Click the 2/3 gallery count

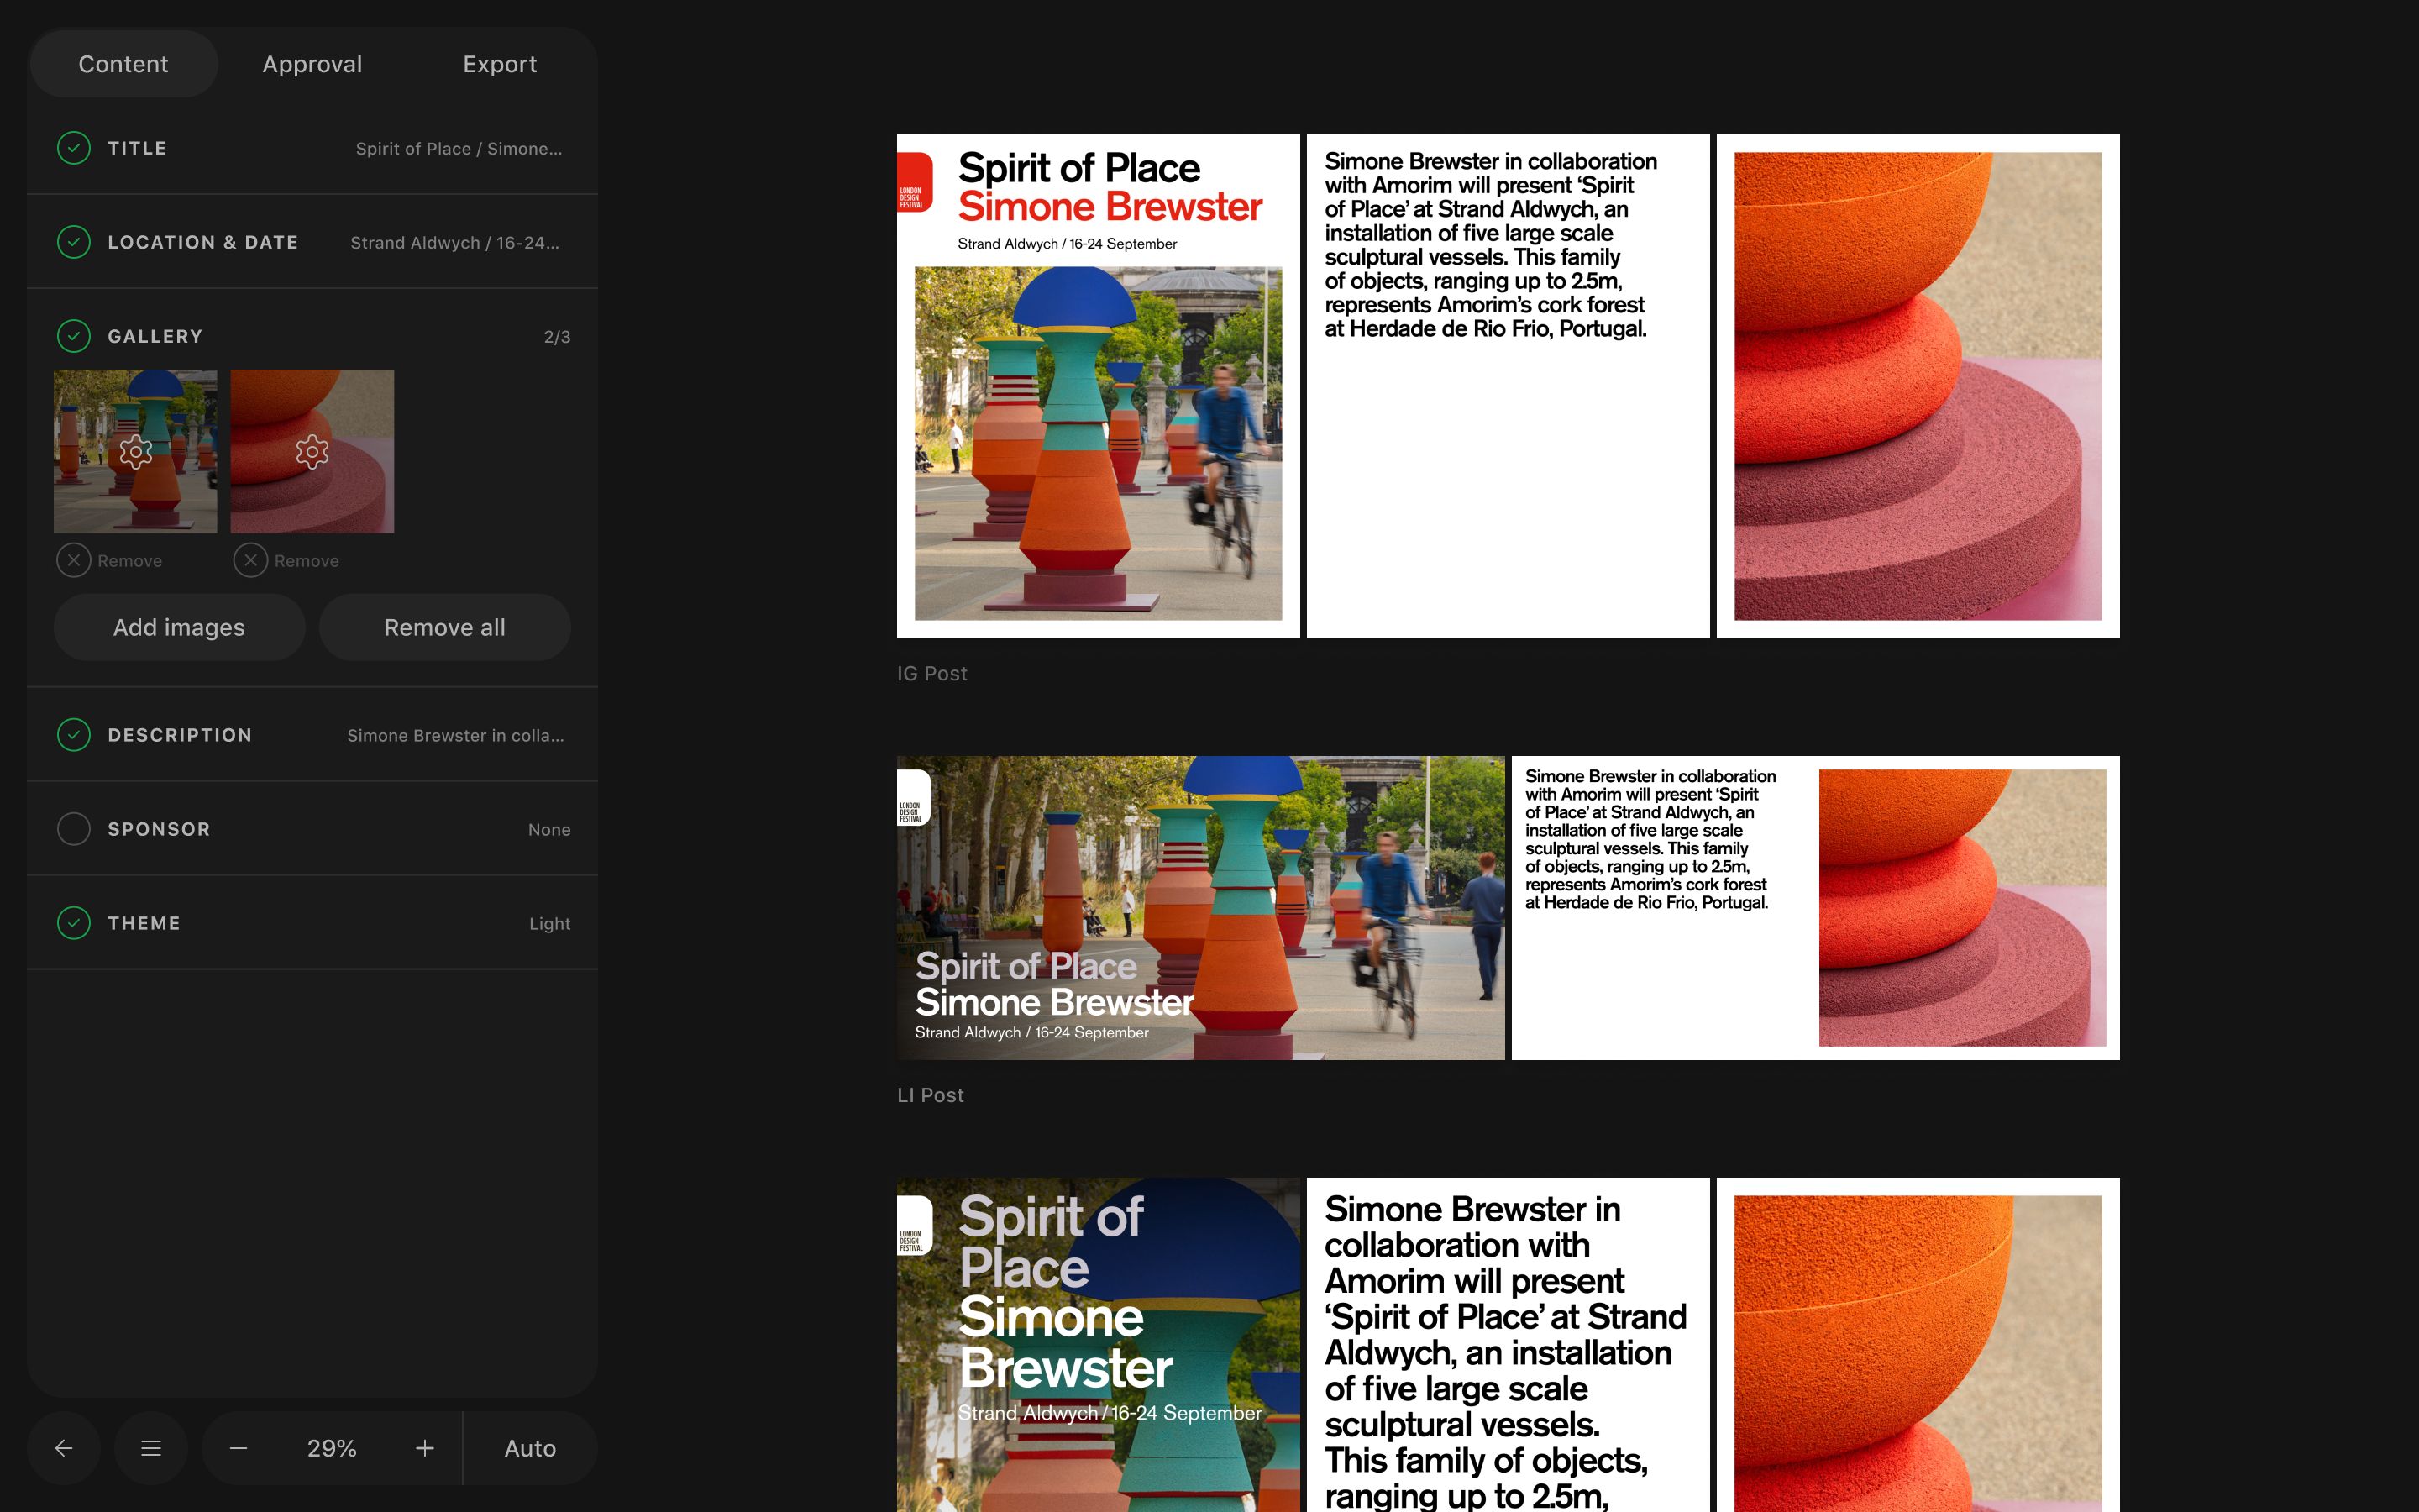(557, 337)
